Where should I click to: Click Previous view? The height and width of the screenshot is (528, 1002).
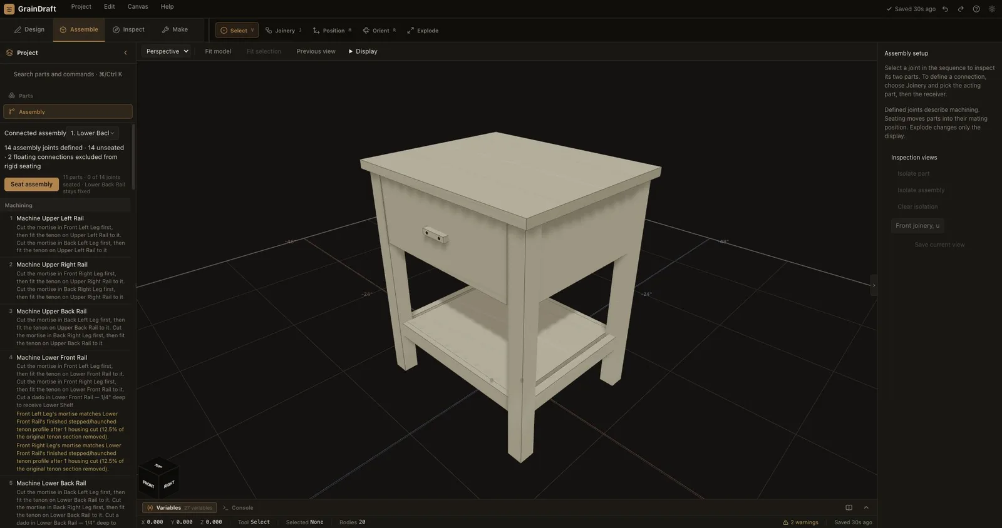tap(316, 51)
